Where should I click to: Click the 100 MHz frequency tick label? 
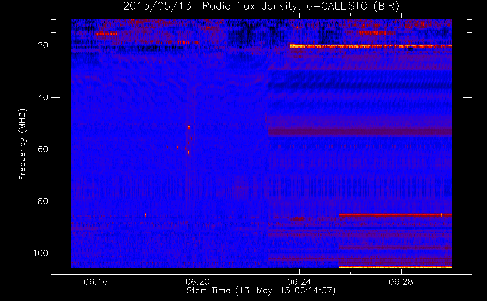pos(41,253)
